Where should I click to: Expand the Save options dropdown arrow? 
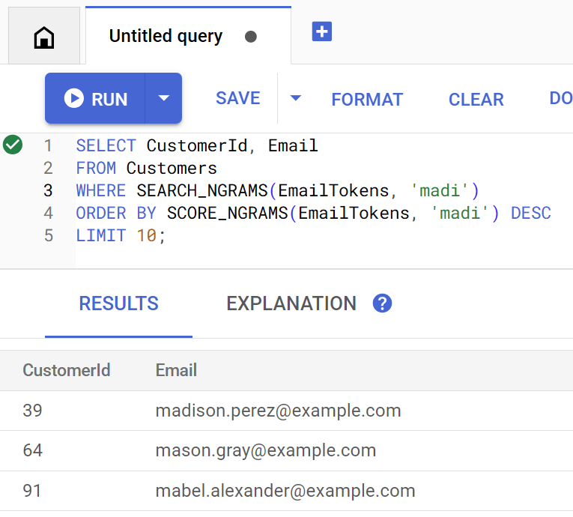pyautogui.click(x=295, y=98)
